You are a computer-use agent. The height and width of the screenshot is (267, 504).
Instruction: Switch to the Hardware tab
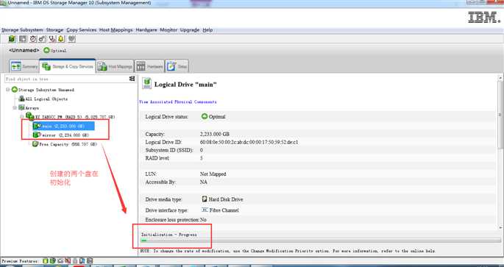(x=149, y=66)
